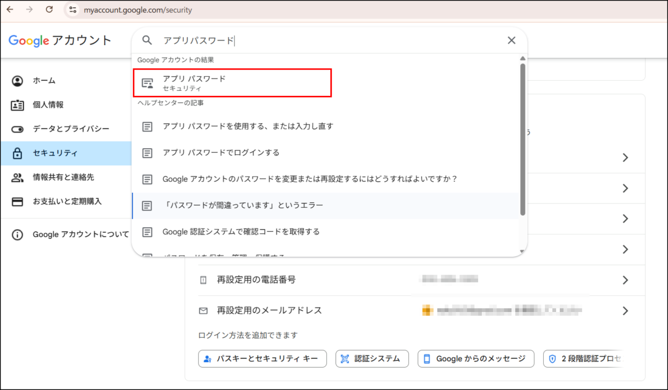Click the パスキーとセキュリティ キー button
Image resolution: width=668 pixels, height=390 pixels.
(x=262, y=359)
